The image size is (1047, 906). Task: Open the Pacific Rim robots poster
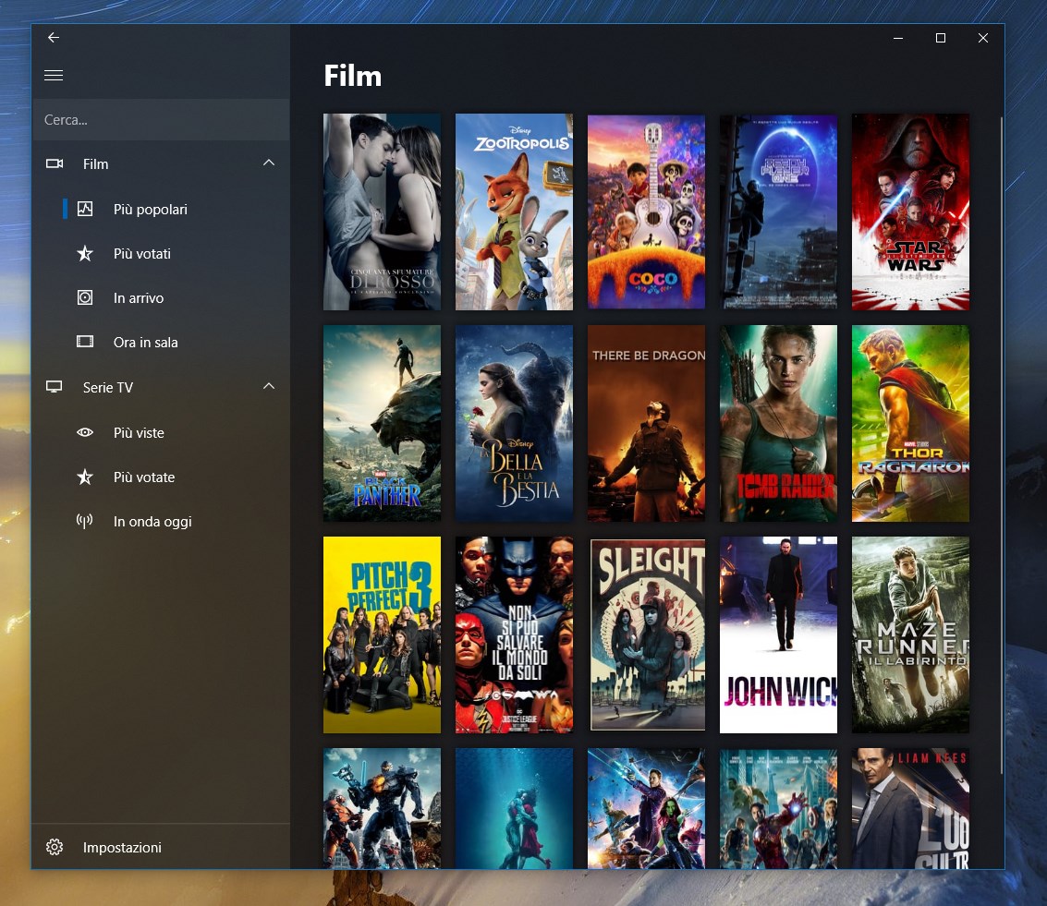pos(382,808)
